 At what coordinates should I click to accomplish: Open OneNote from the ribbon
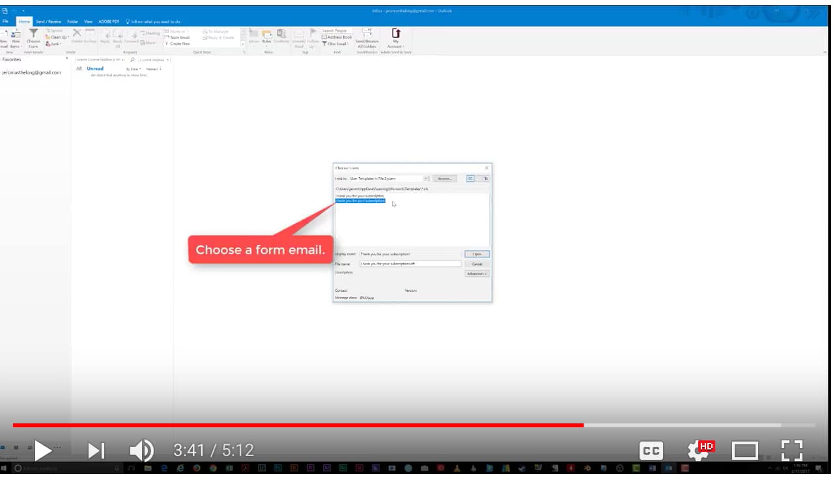(281, 36)
